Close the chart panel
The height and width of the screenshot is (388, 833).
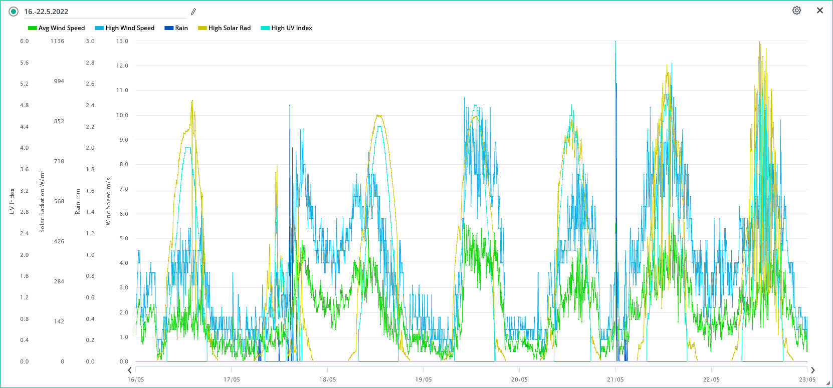[x=820, y=11]
